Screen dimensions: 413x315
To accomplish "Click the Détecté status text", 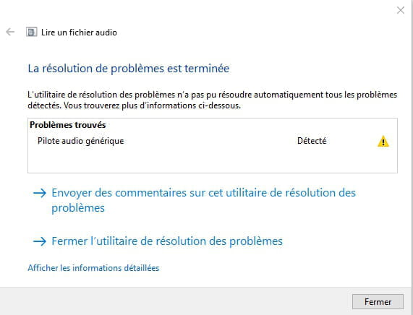I will click(x=312, y=141).
